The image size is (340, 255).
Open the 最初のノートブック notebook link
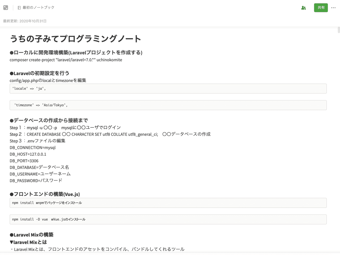36,8
